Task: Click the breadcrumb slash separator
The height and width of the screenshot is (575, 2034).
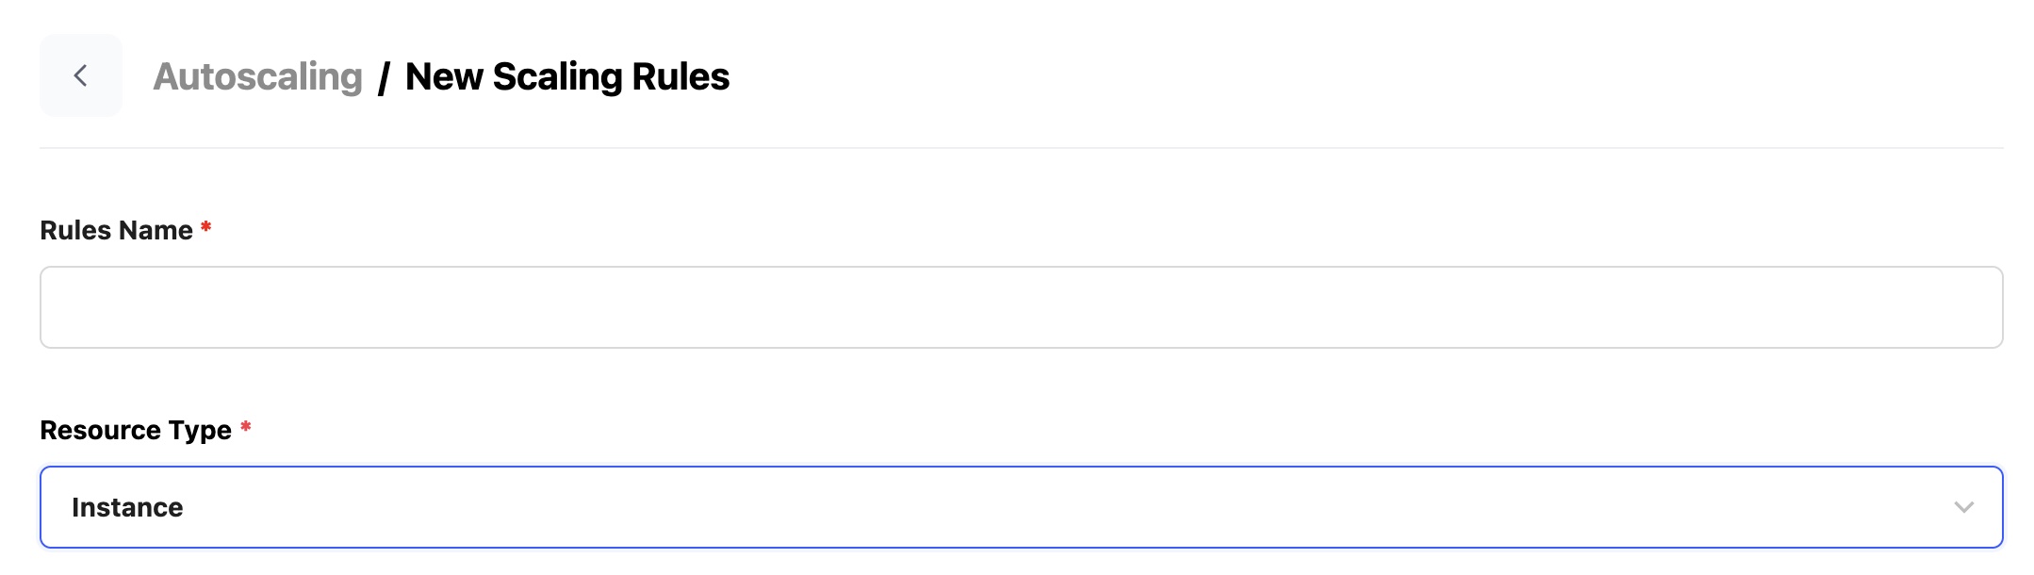Action: (x=384, y=77)
